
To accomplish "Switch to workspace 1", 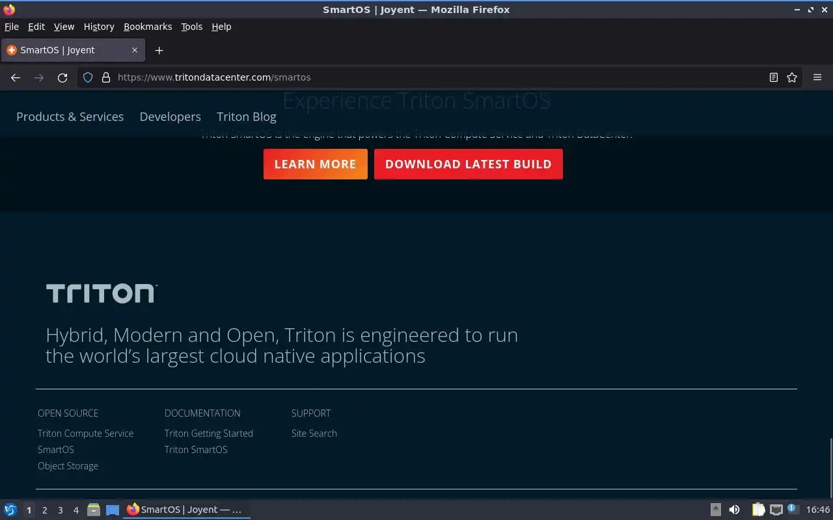I will (x=29, y=510).
